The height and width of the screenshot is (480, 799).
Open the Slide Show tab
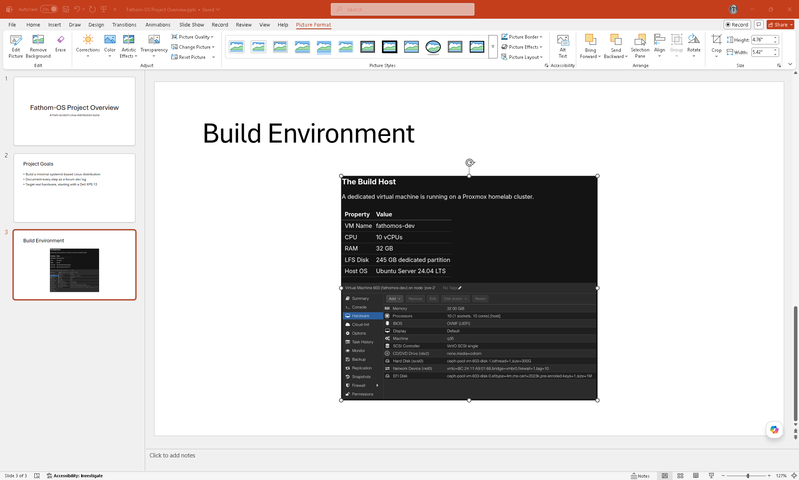point(192,25)
